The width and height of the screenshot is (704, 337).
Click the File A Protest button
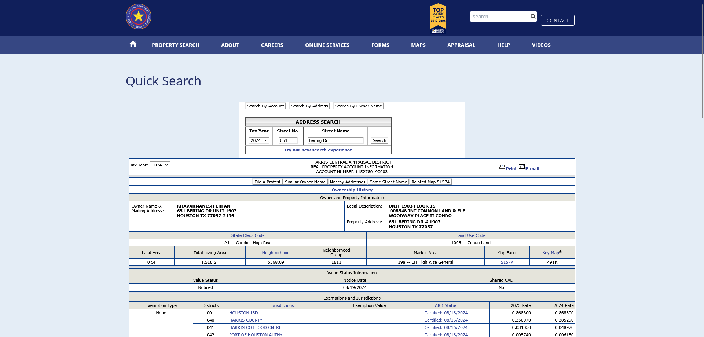(x=267, y=182)
